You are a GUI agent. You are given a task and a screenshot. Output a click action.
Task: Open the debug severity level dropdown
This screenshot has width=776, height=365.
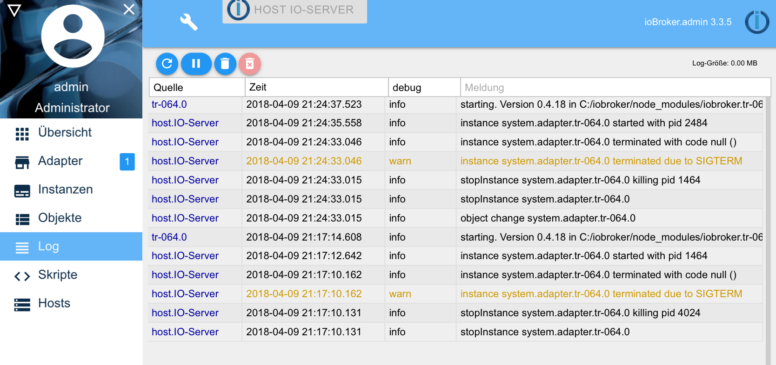424,87
